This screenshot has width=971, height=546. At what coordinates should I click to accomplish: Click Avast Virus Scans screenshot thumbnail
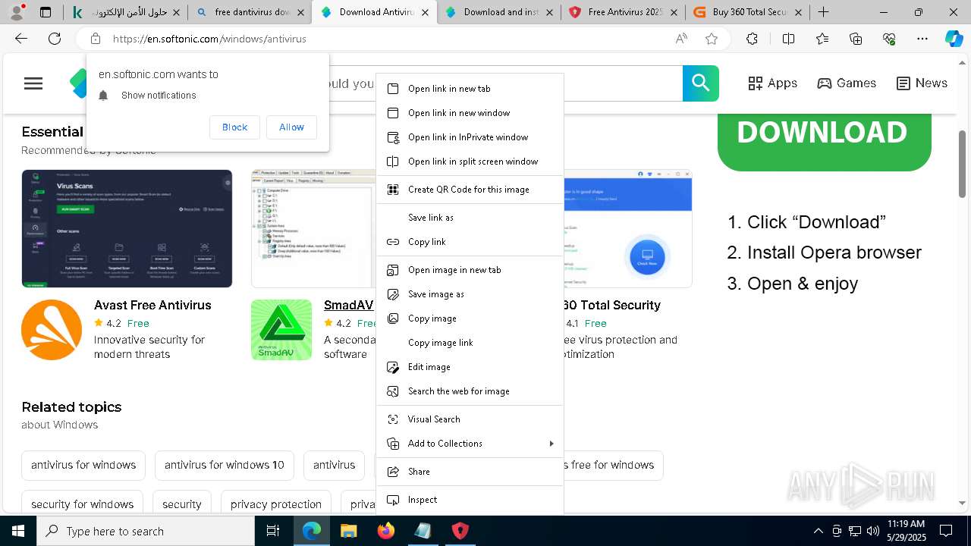127,228
